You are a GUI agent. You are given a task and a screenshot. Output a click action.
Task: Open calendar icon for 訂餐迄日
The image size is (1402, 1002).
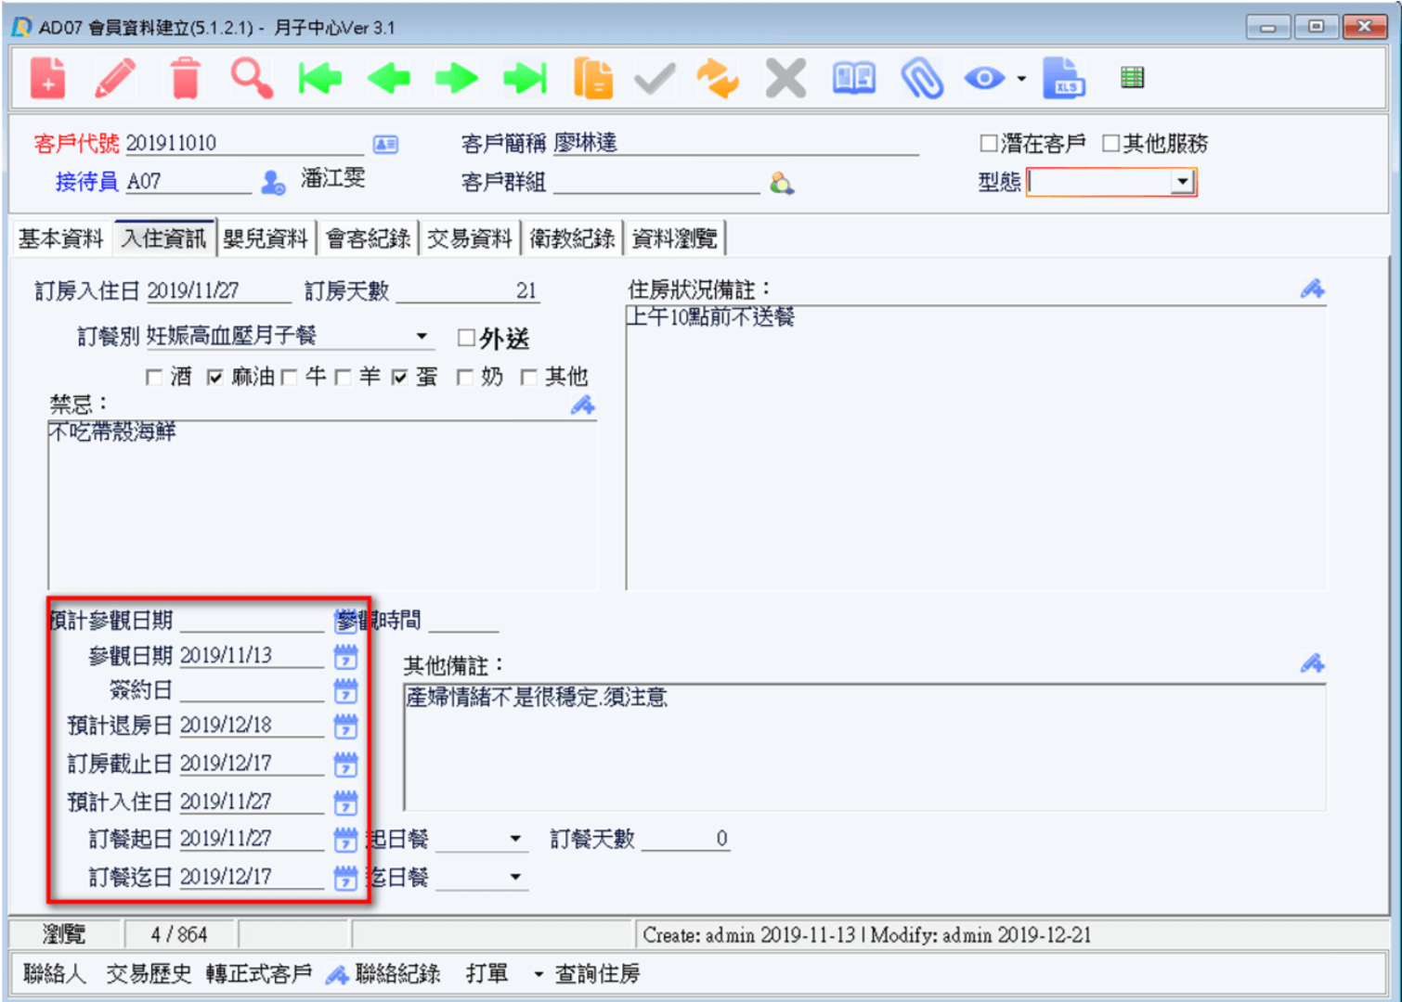coord(345,878)
